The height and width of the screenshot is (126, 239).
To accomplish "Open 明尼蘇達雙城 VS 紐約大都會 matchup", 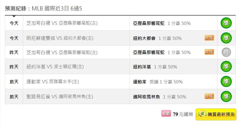I will (x=60, y=38).
